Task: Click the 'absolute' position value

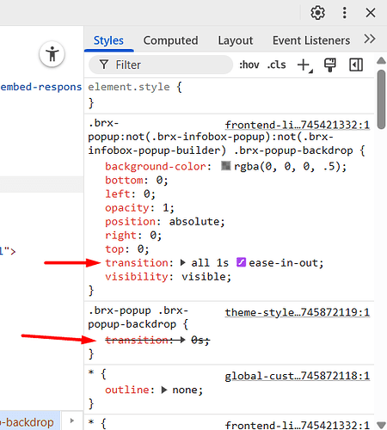Action: click(x=194, y=222)
